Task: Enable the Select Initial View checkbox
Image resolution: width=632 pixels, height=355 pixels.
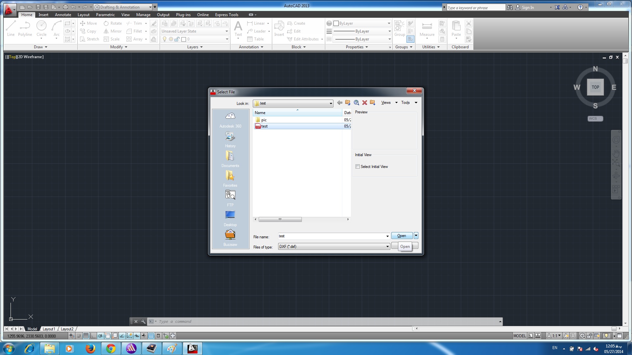Action: pyautogui.click(x=357, y=167)
